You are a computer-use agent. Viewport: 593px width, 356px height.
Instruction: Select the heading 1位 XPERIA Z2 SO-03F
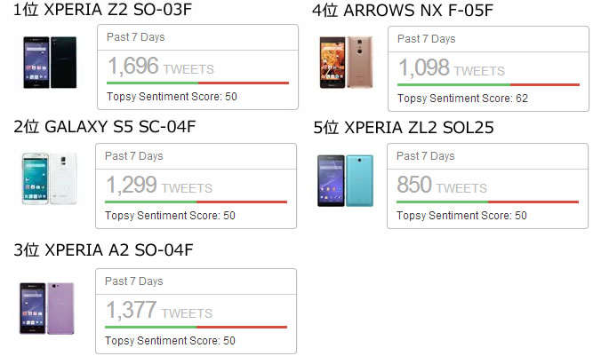point(102,10)
